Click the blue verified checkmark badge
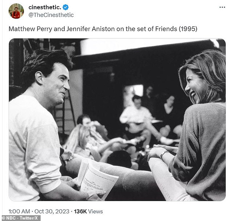This screenshot has width=230, height=221. tap(65, 7)
